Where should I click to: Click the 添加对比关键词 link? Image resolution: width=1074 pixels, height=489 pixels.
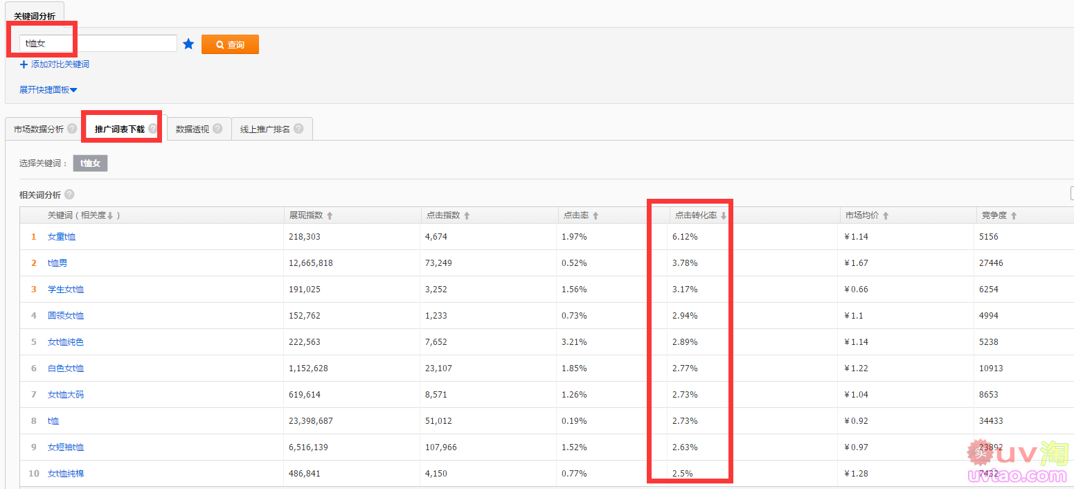coord(55,64)
